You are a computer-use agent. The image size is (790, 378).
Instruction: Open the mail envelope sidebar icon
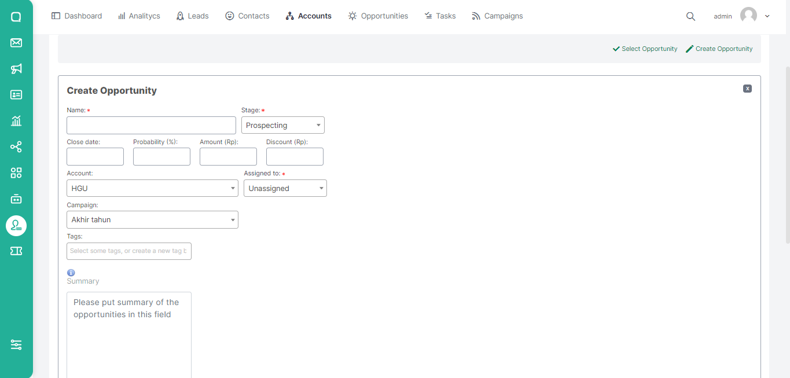coord(16,43)
